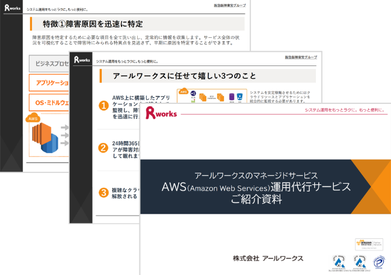The height and width of the screenshot is (275, 391).
Task: Click the Rworks logo on front slide
Action: click(x=161, y=113)
